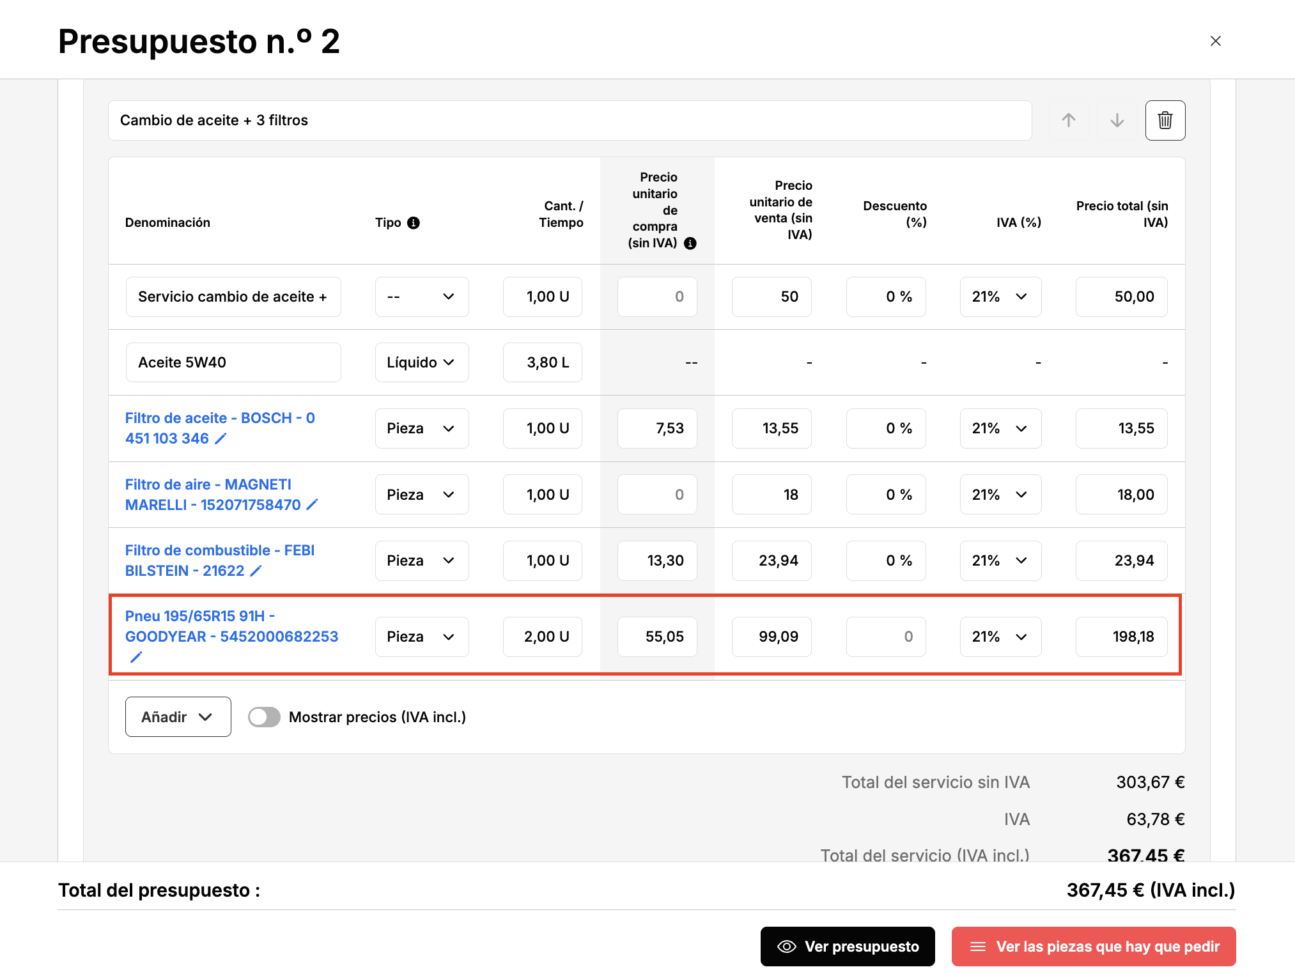The width and height of the screenshot is (1295, 974).
Task: Delete the service with the trash icon
Action: click(1165, 120)
